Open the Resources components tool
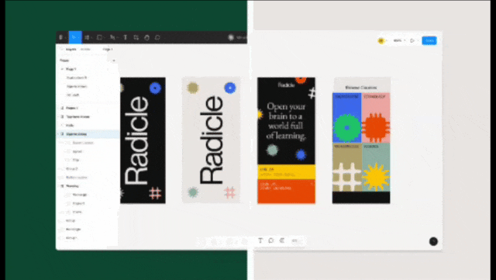This screenshot has width=496, height=280. coord(136,37)
